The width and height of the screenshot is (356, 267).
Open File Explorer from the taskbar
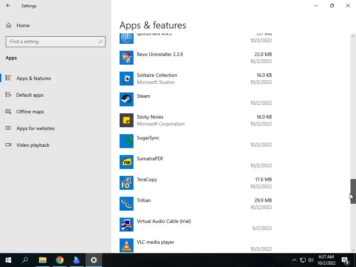[x=42, y=260]
